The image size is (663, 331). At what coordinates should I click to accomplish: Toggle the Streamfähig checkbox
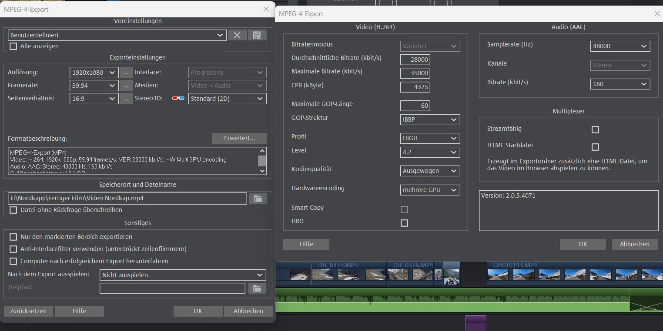pyautogui.click(x=595, y=129)
